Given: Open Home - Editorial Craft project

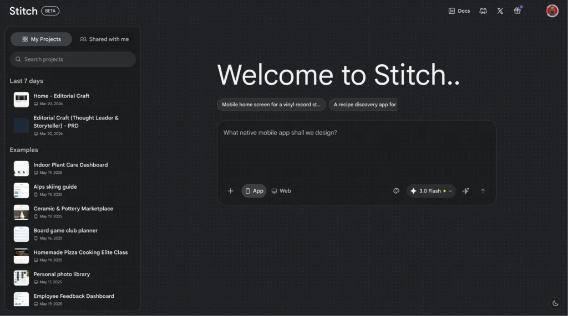Looking at the screenshot, I should point(73,100).
